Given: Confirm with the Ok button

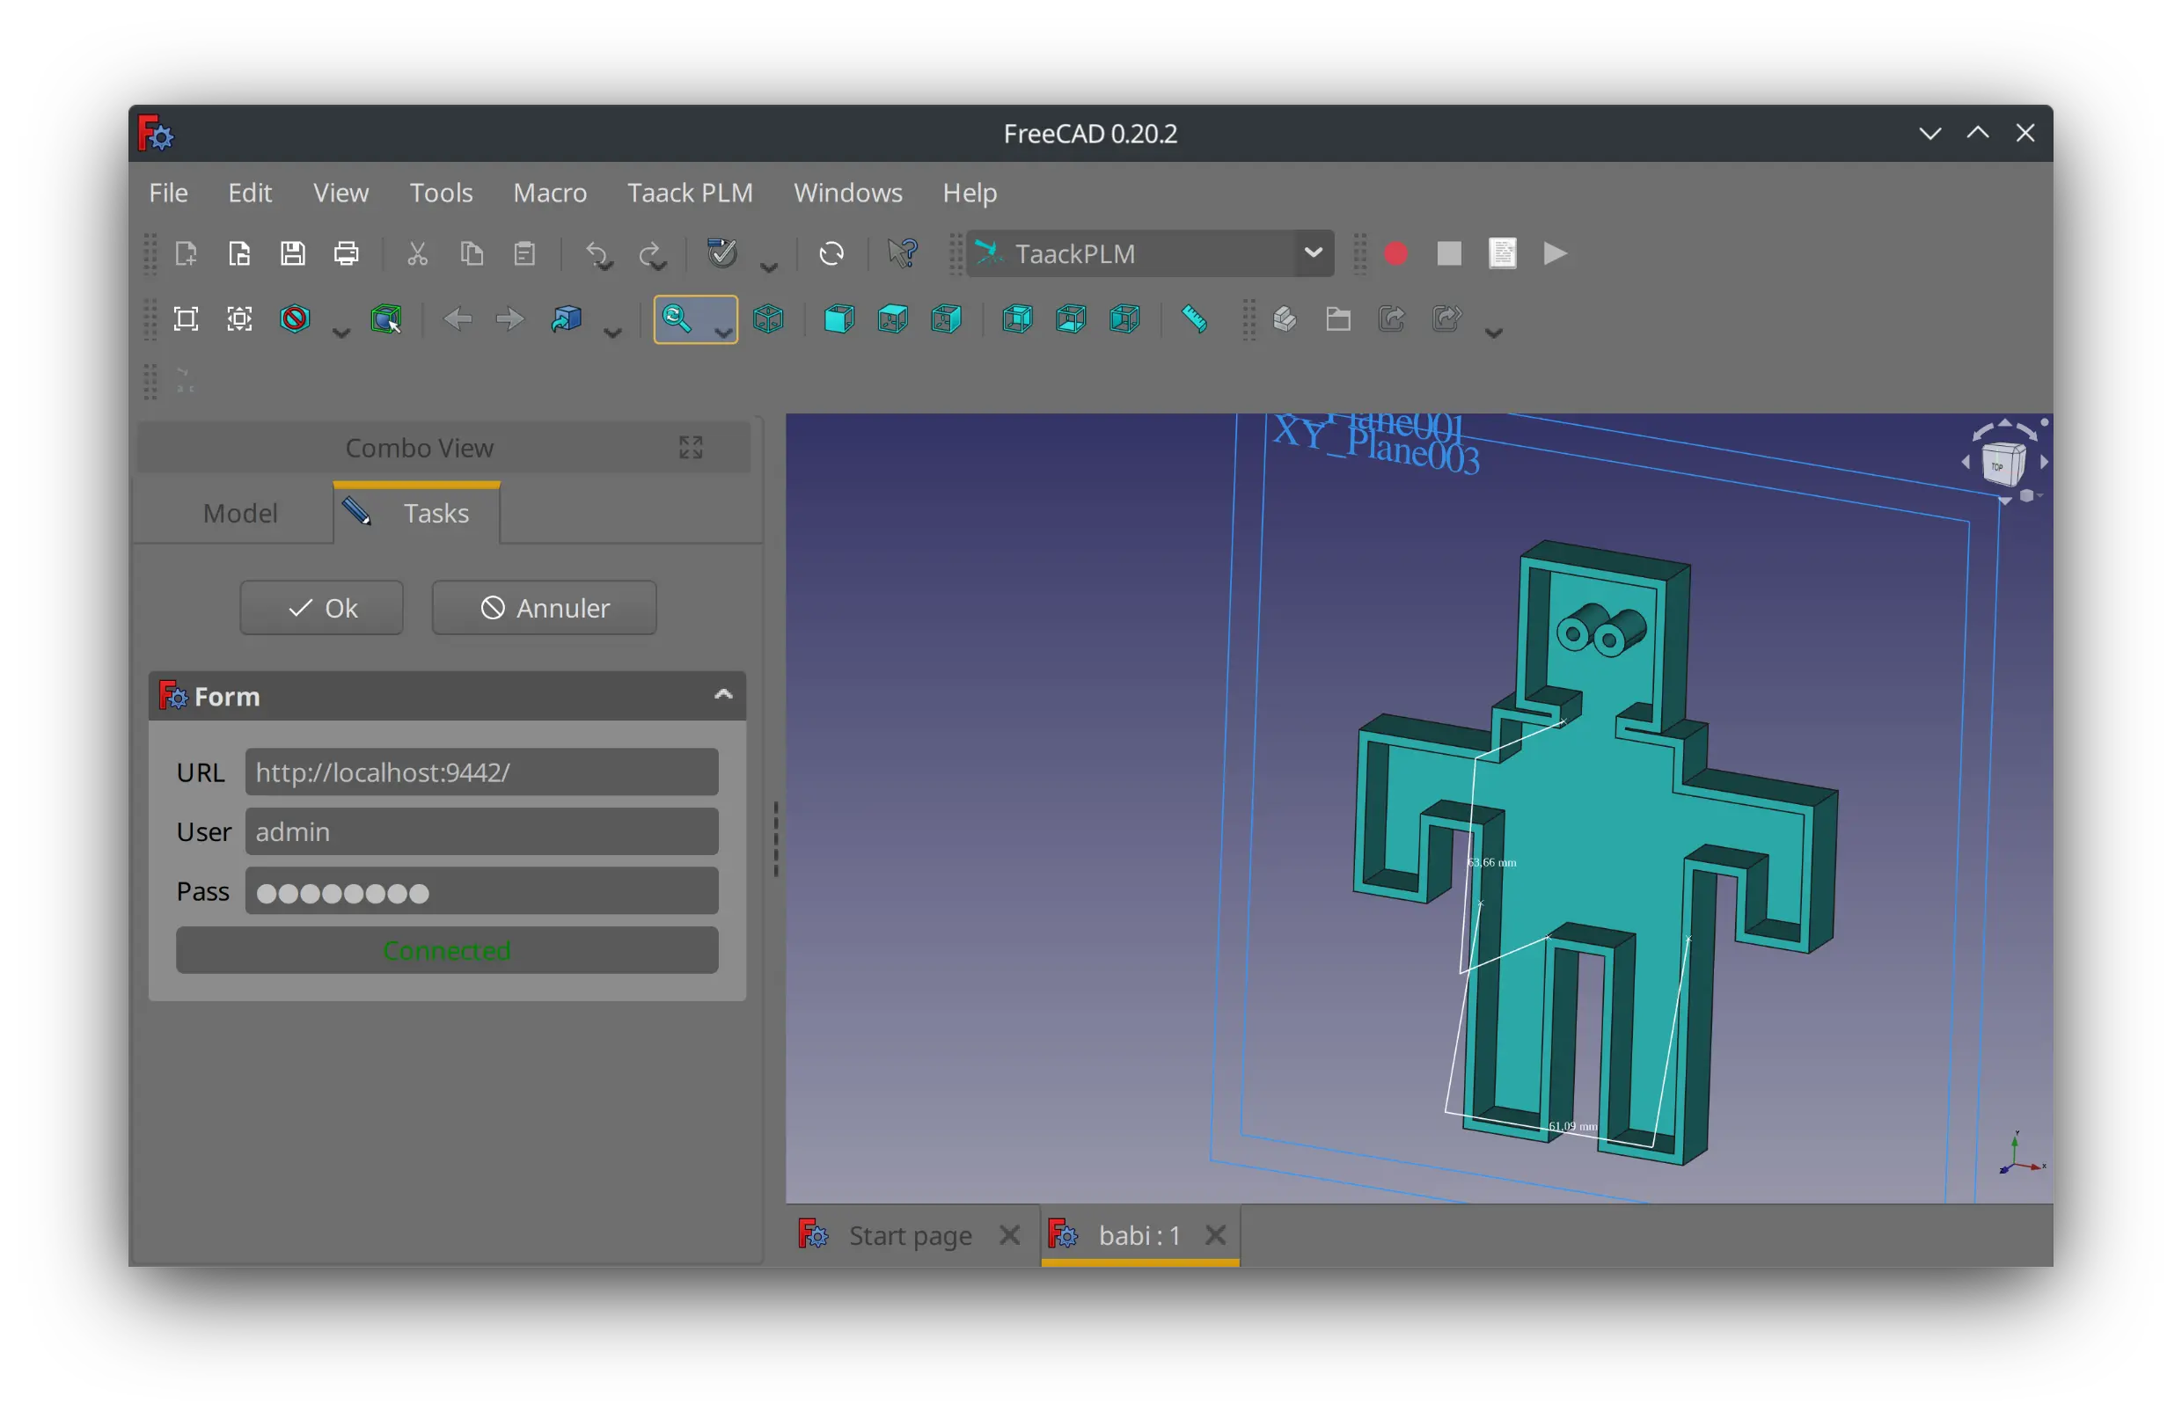Looking at the screenshot, I should click(x=322, y=608).
